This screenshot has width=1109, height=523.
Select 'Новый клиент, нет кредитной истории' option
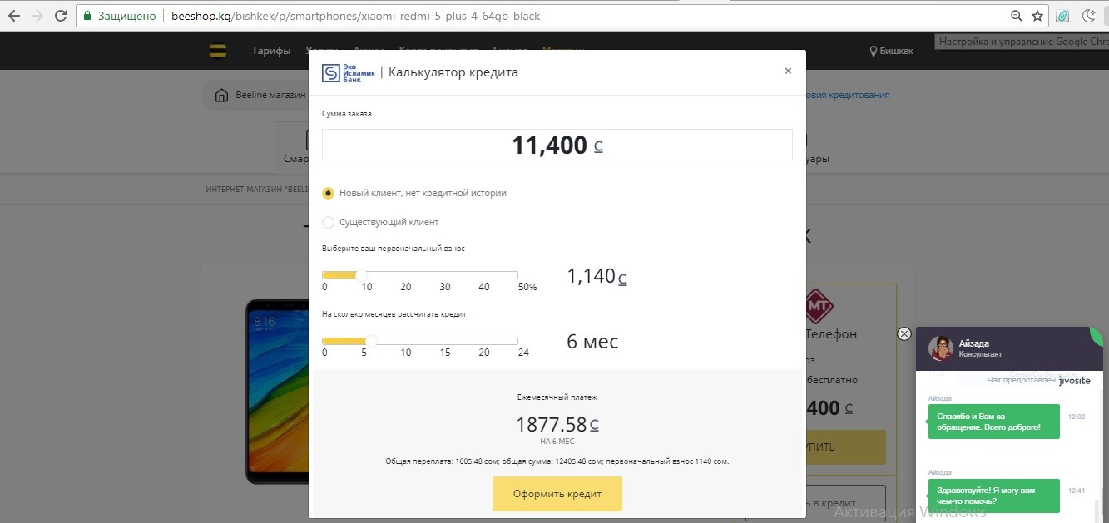pos(328,193)
